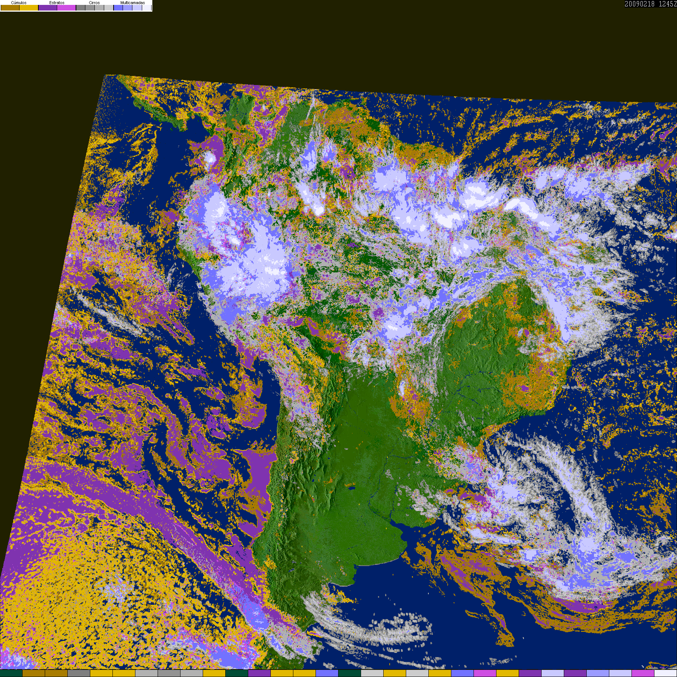Viewport: 677px width, 677px height.
Task: Click the 'Cirros' legend label
Action: pos(94,3)
